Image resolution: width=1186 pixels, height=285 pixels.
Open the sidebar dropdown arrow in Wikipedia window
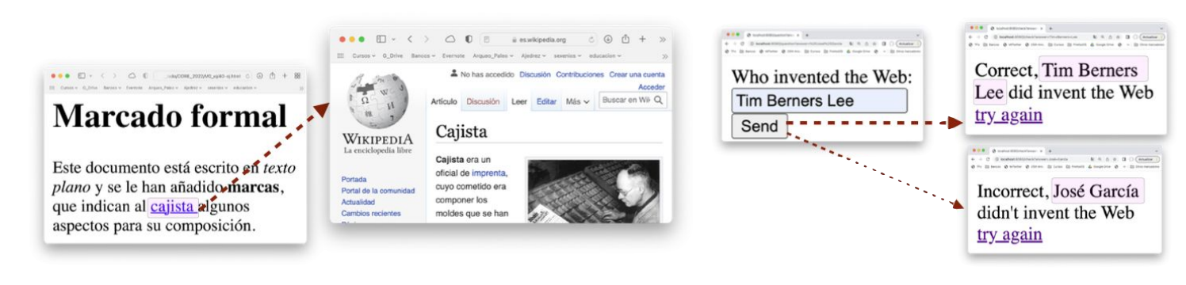pyautogui.click(x=395, y=40)
